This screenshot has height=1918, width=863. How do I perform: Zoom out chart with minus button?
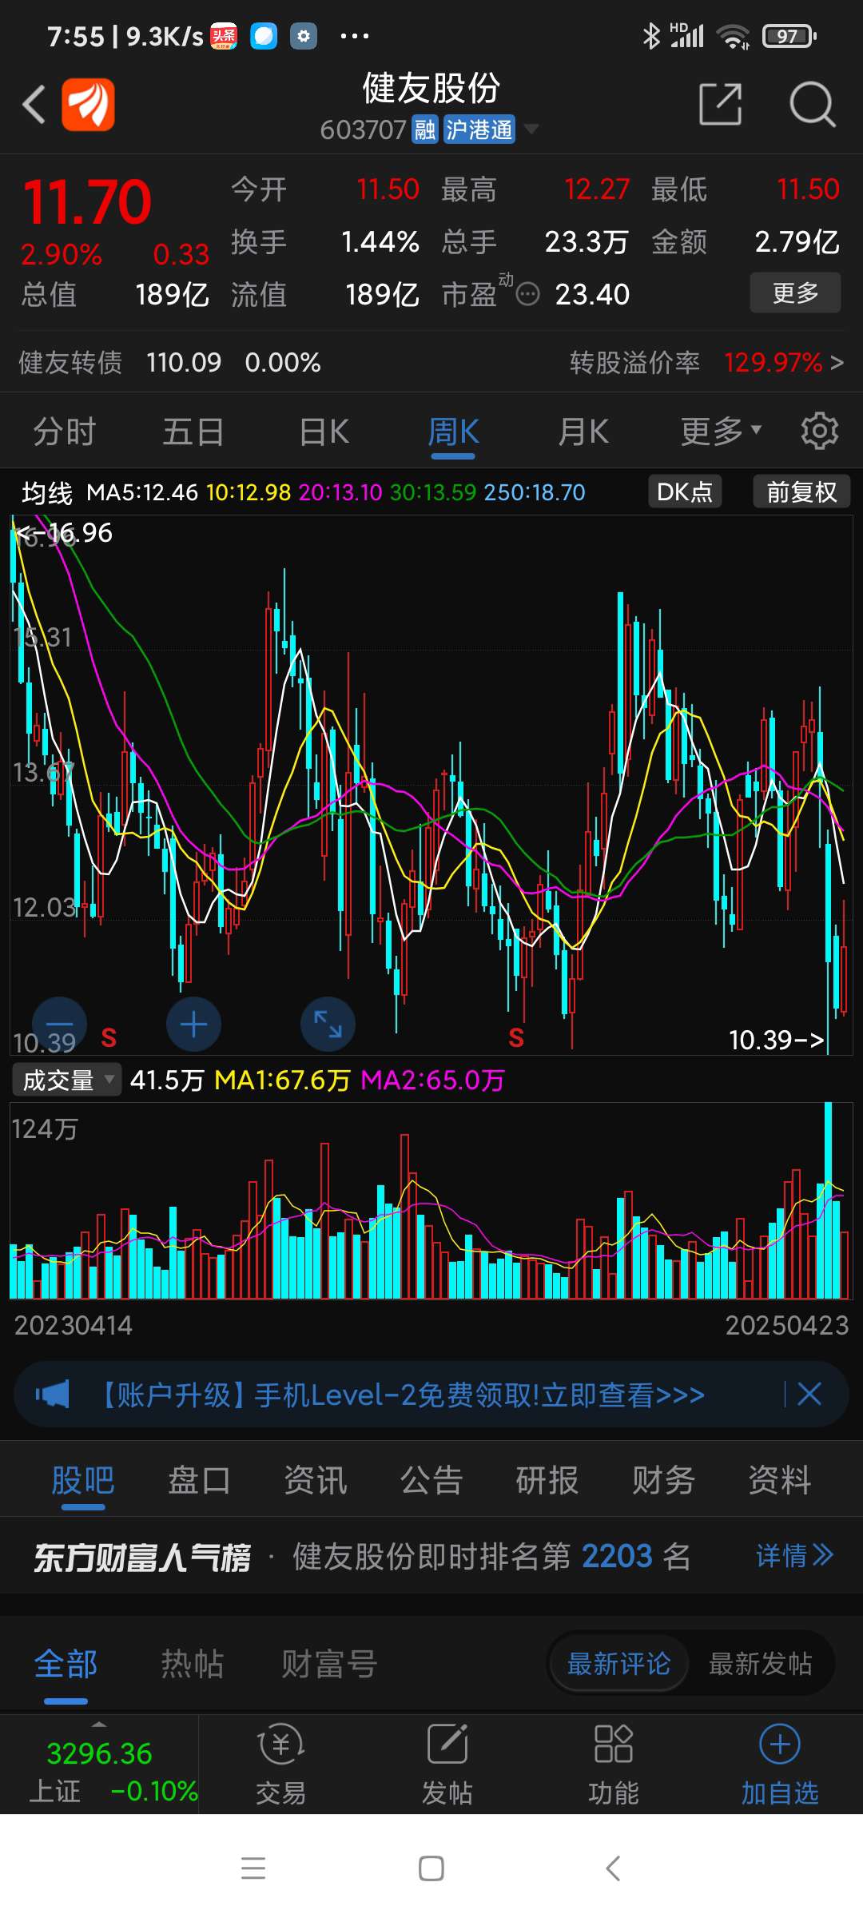pos(59,1025)
